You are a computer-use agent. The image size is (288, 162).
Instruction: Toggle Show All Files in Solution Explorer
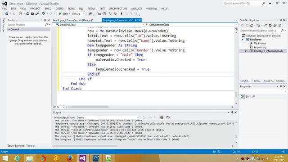tap(279, 26)
